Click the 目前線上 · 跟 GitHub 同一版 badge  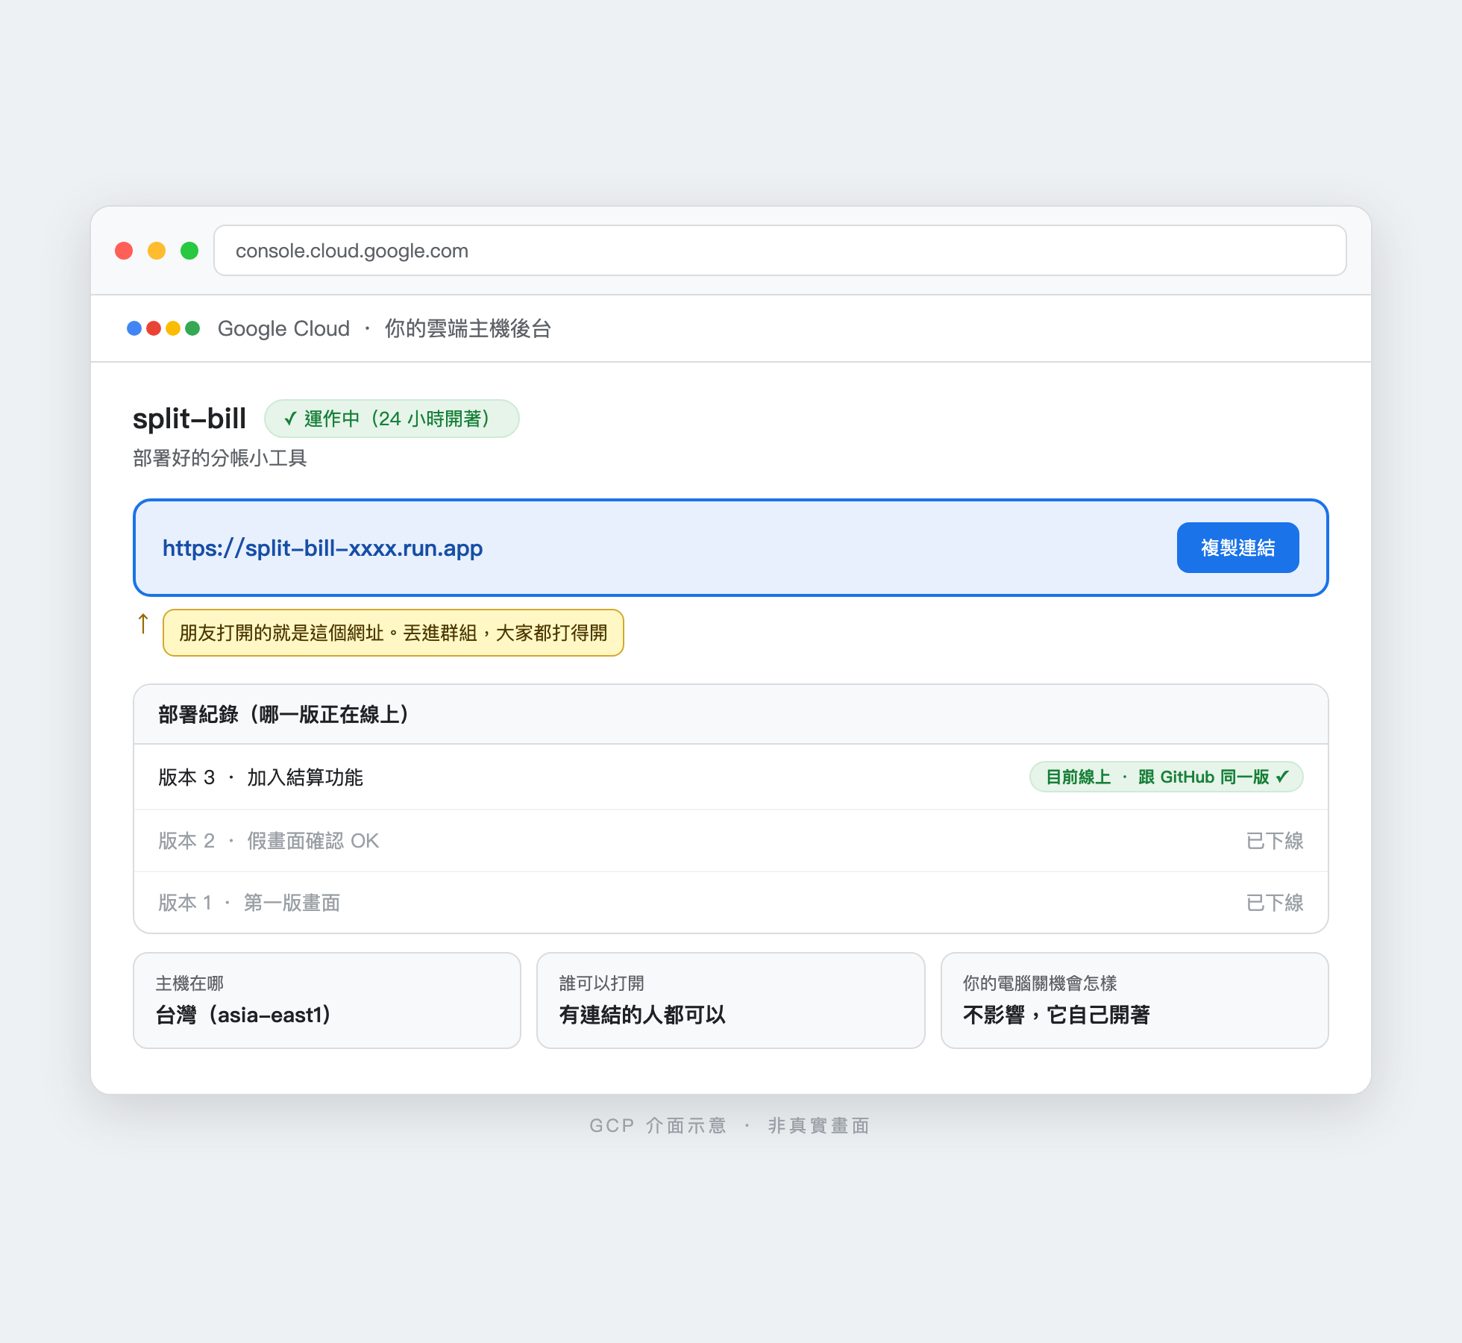pyautogui.click(x=1166, y=777)
